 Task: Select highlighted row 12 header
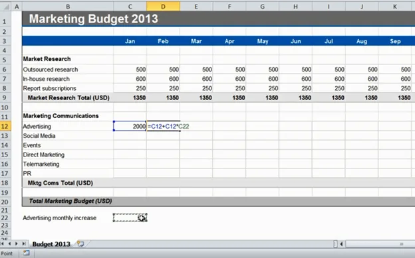[x=5, y=126]
